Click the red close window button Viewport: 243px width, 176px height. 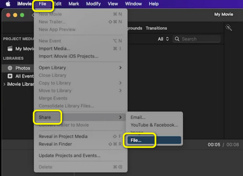click(x=8, y=15)
